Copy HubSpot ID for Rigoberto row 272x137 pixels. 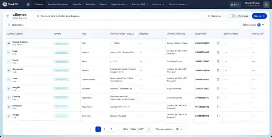tap(218, 70)
